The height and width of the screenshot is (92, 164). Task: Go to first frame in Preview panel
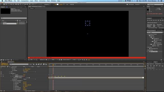[x=148, y=20]
